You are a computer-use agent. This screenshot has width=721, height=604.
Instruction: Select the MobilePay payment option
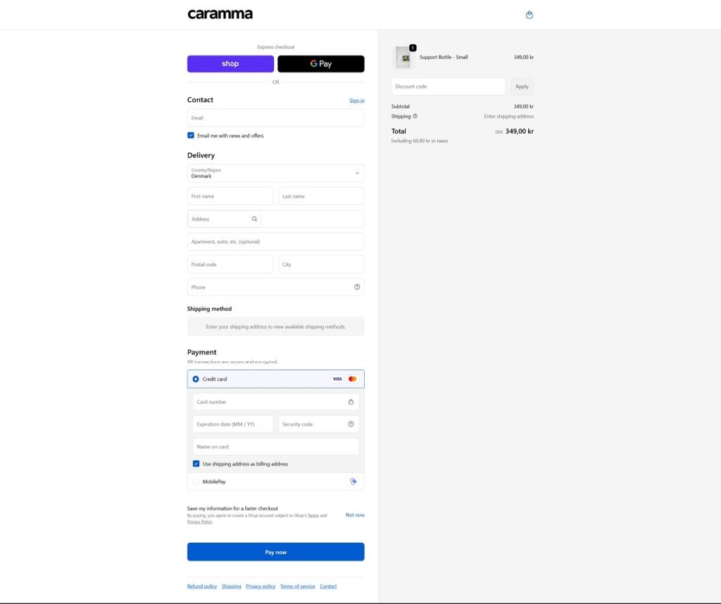196,482
